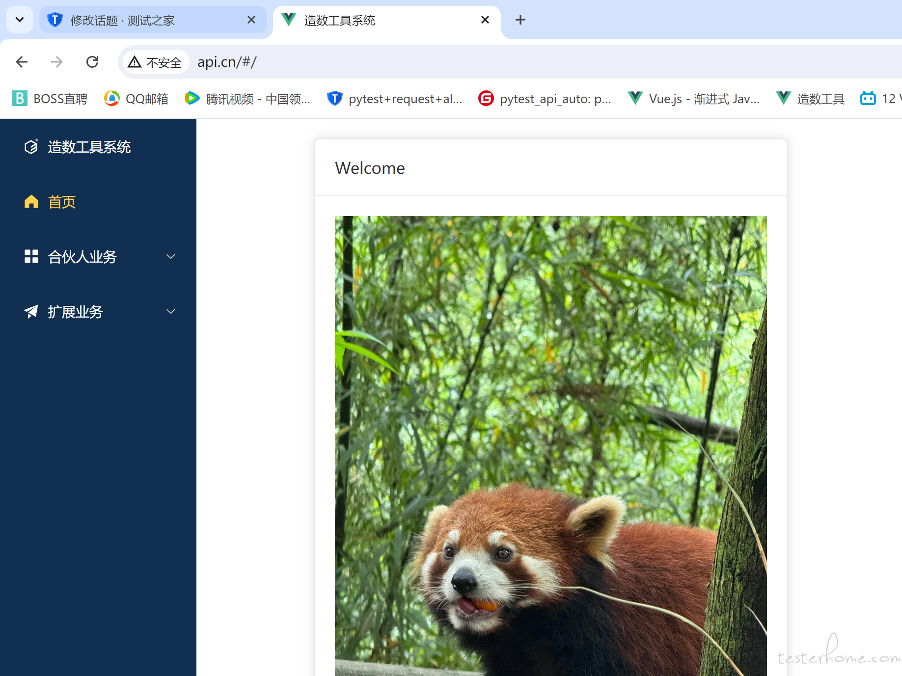This screenshot has width=902, height=676.
Task: Reload the current page
Action: pos(92,62)
